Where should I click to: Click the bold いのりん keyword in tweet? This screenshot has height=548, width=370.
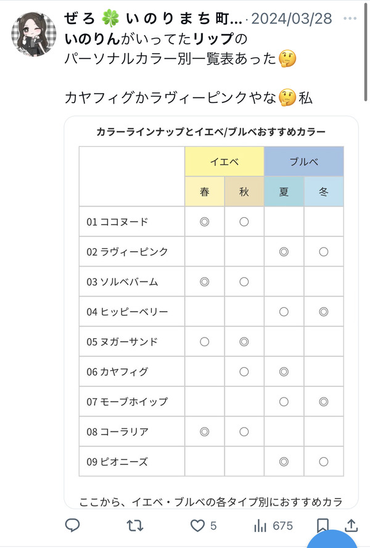[x=92, y=38]
